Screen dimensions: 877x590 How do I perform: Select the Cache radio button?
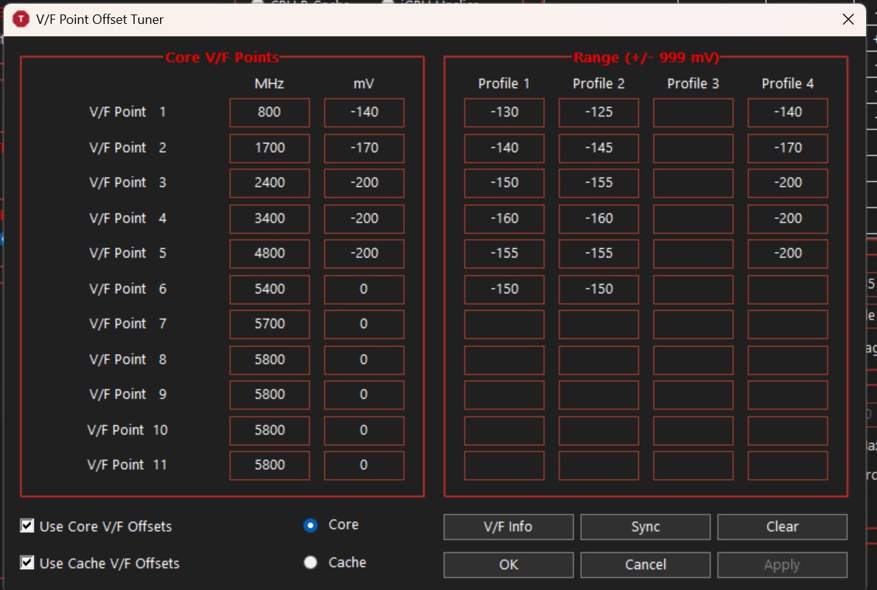click(311, 562)
